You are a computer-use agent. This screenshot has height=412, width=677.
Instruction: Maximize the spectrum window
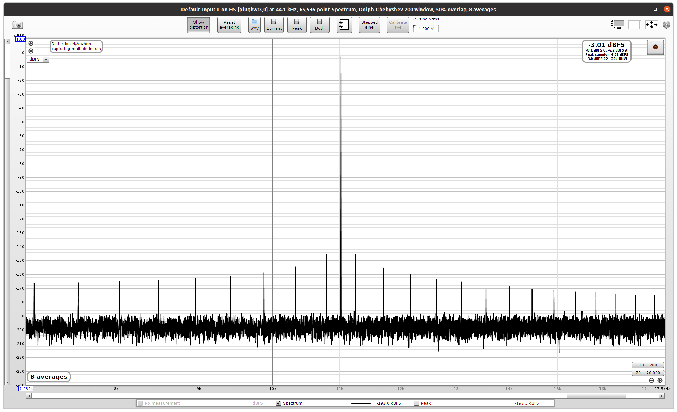(655, 10)
